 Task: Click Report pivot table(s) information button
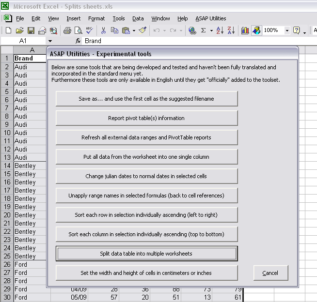tap(147, 118)
